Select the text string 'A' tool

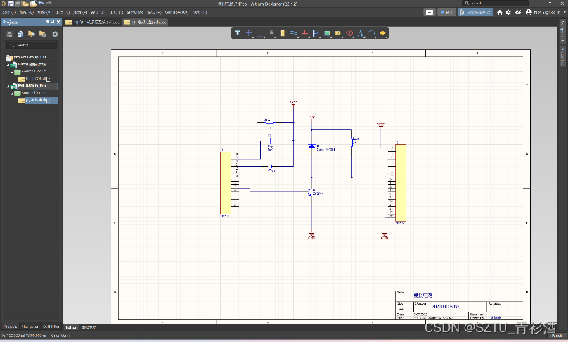(x=361, y=33)
